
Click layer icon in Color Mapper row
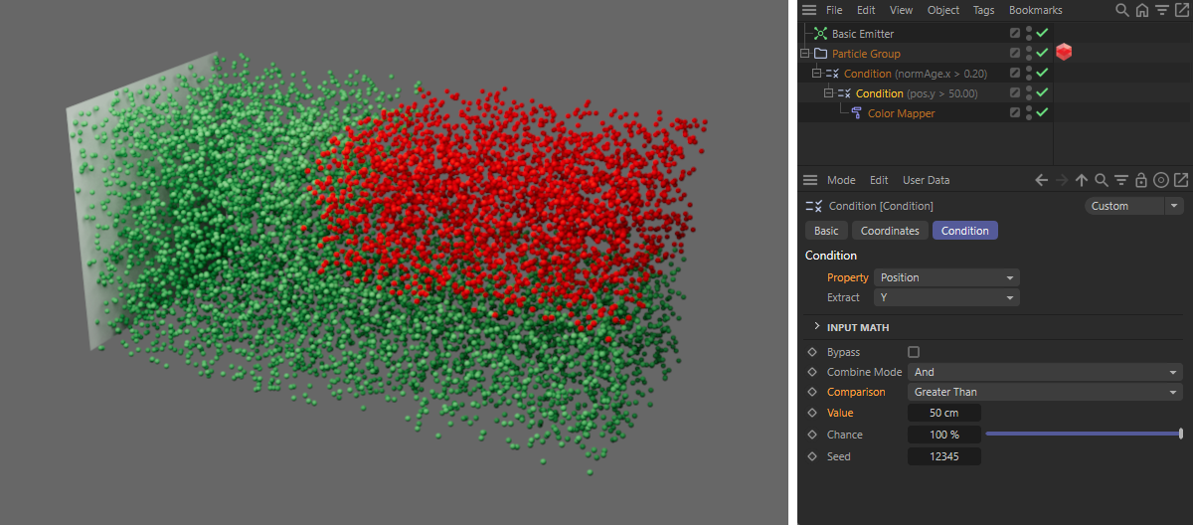pos(1015,113)
